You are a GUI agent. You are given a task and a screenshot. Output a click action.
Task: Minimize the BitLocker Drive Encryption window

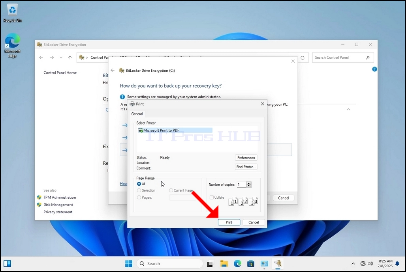coord(343,45)
